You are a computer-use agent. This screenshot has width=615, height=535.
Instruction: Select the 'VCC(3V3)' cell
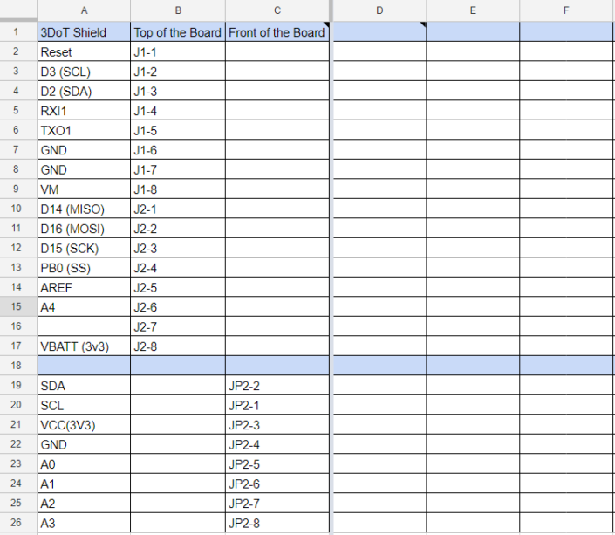(x=84, y=425)
